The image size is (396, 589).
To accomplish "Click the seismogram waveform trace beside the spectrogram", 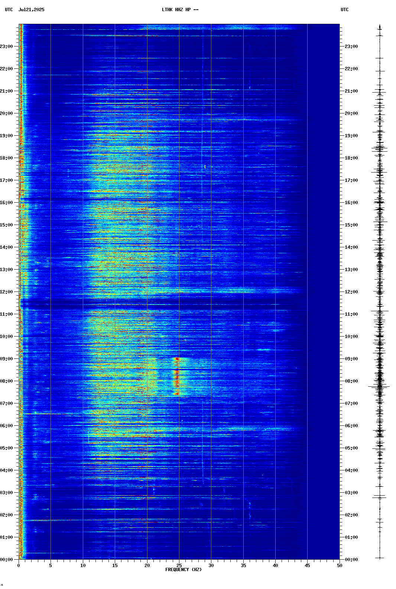I will tap(380, 292).
